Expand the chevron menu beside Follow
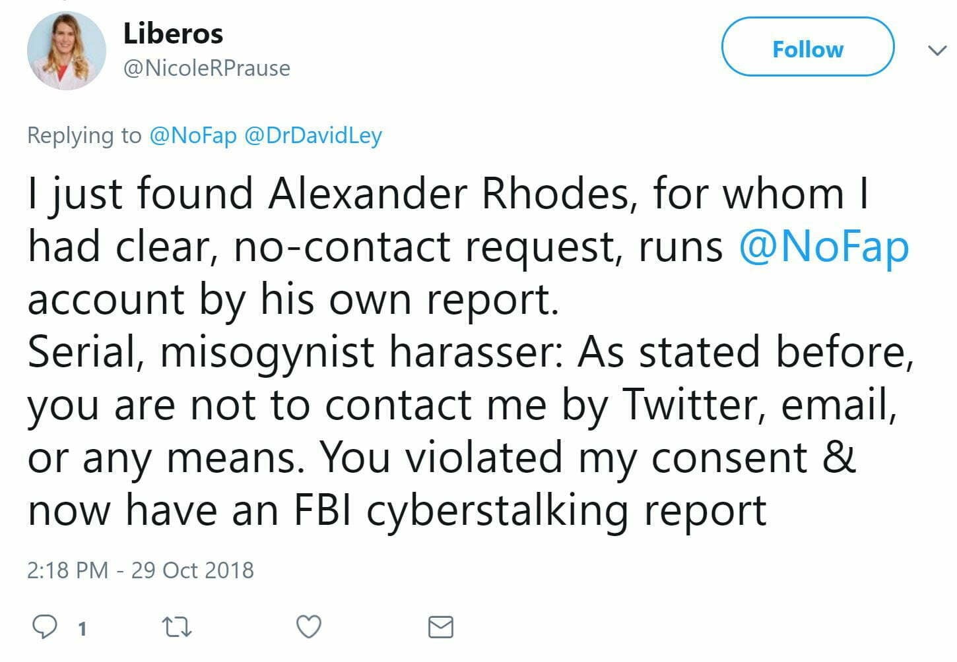 click(x=937, y=50)
